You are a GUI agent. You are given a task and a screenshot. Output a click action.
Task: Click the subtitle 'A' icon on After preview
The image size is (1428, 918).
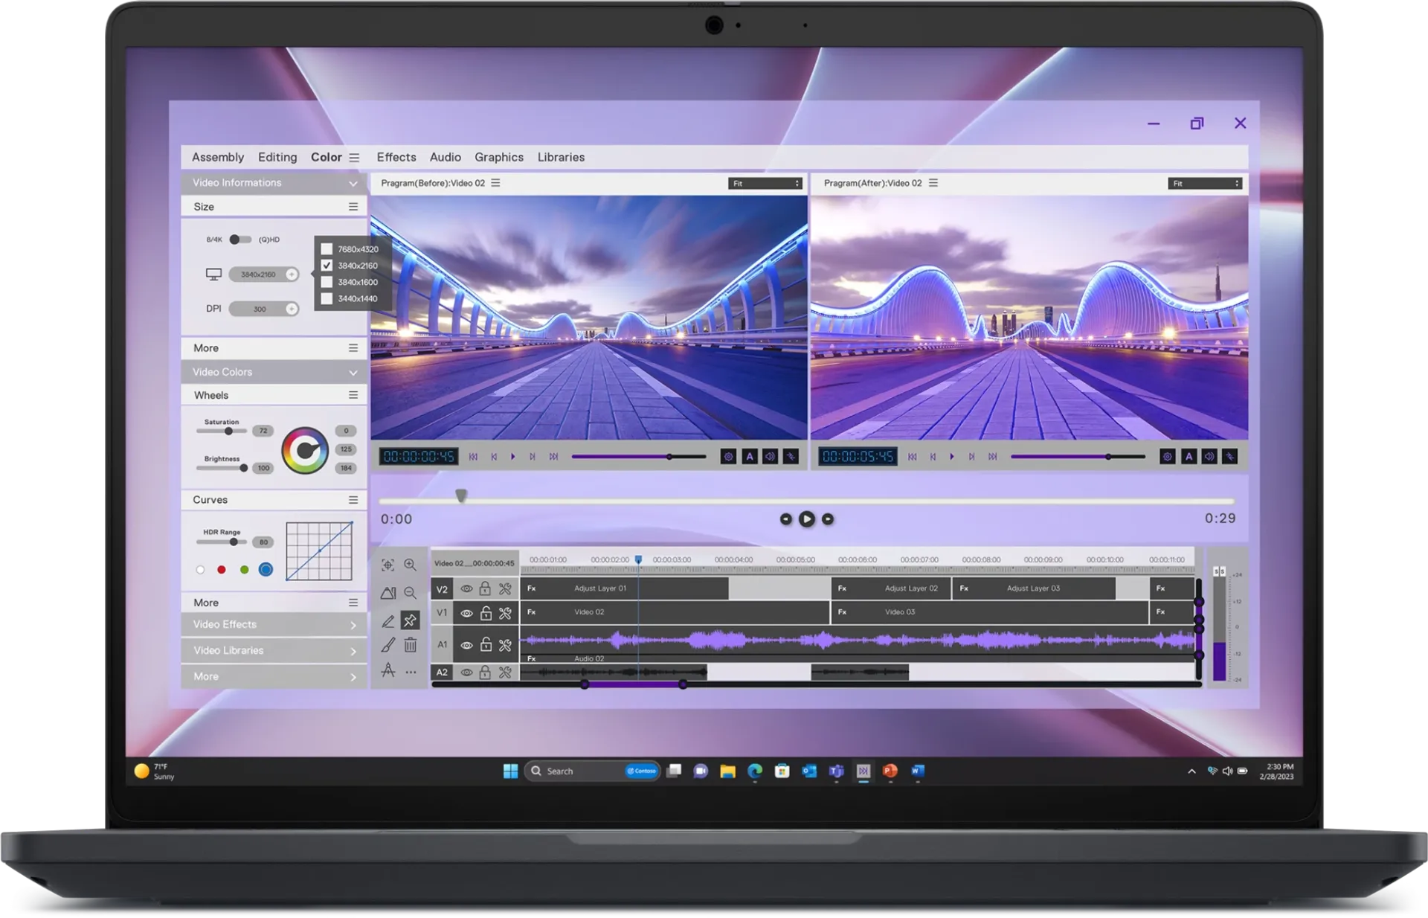coord(1190,456)
